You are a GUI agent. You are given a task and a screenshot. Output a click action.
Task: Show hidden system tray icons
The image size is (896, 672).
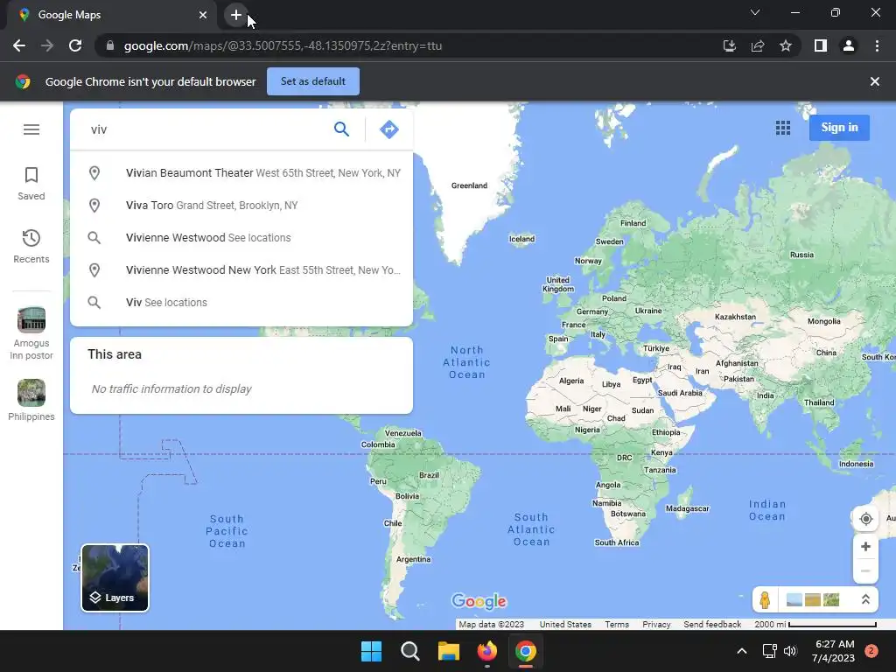pyautogui.click(x=742, y=651)
